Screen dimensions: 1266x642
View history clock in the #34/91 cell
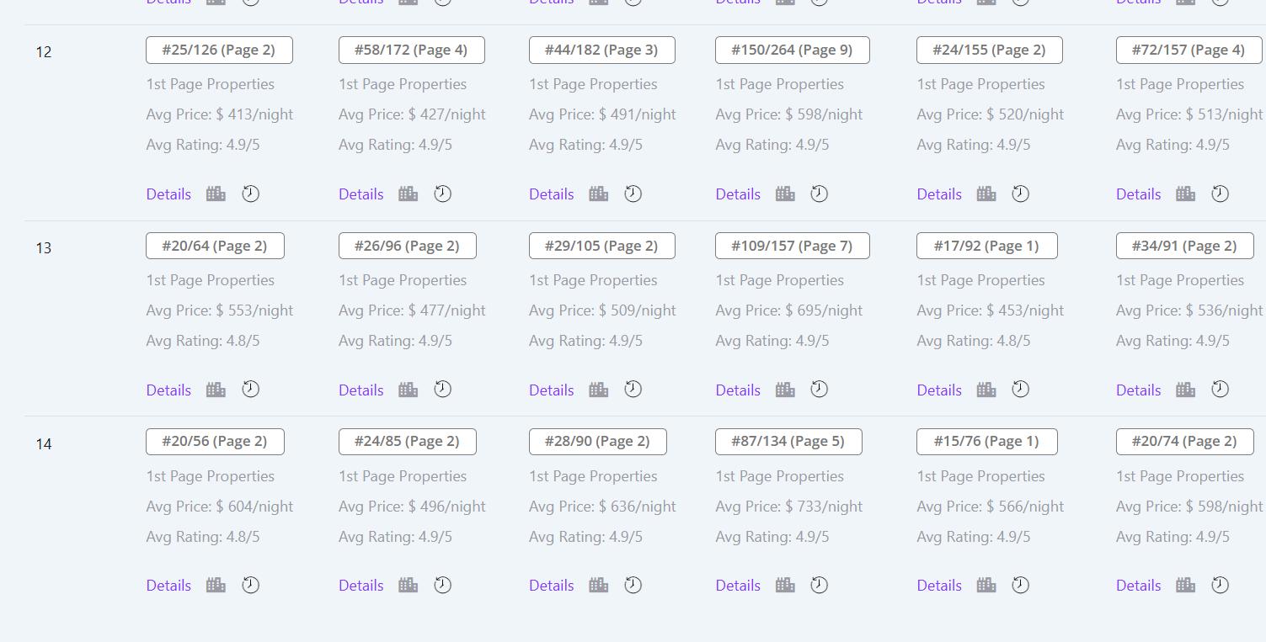click(1221, 390)
